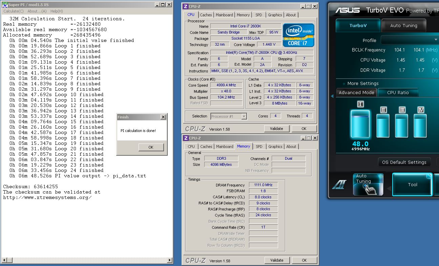Click Validate in CPU-Z memory timings window

click(277, 260)
